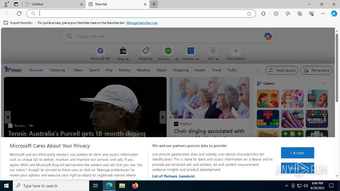The width and height of the screenshot is (340, 191).
Task: Close the New tab tab
Action: point(145,4)
